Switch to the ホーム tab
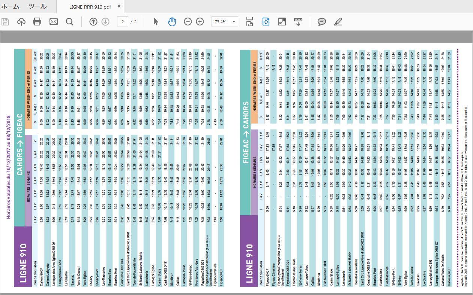The width and height of the screenshot is (473, 295). (x=11, y=6)
